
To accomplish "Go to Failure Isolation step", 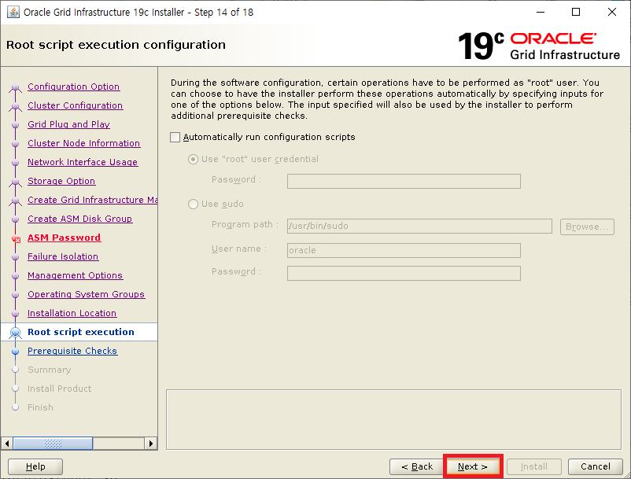I will pyautogui.click(x=63, y=256).
